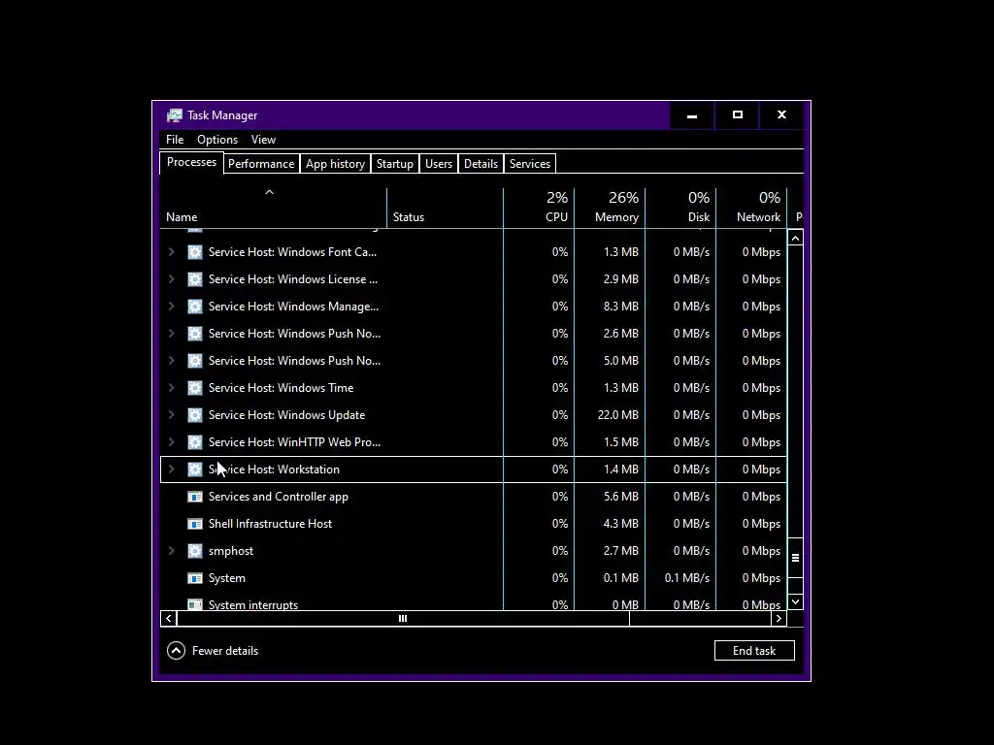
Task: Switch to the Performance tab
Action: tap(261, 163)
